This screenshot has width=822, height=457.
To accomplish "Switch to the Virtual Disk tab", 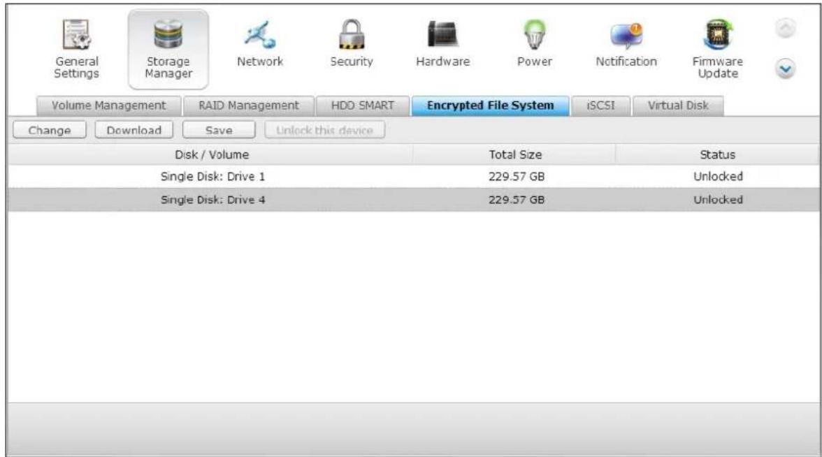I will click(678, 106).
